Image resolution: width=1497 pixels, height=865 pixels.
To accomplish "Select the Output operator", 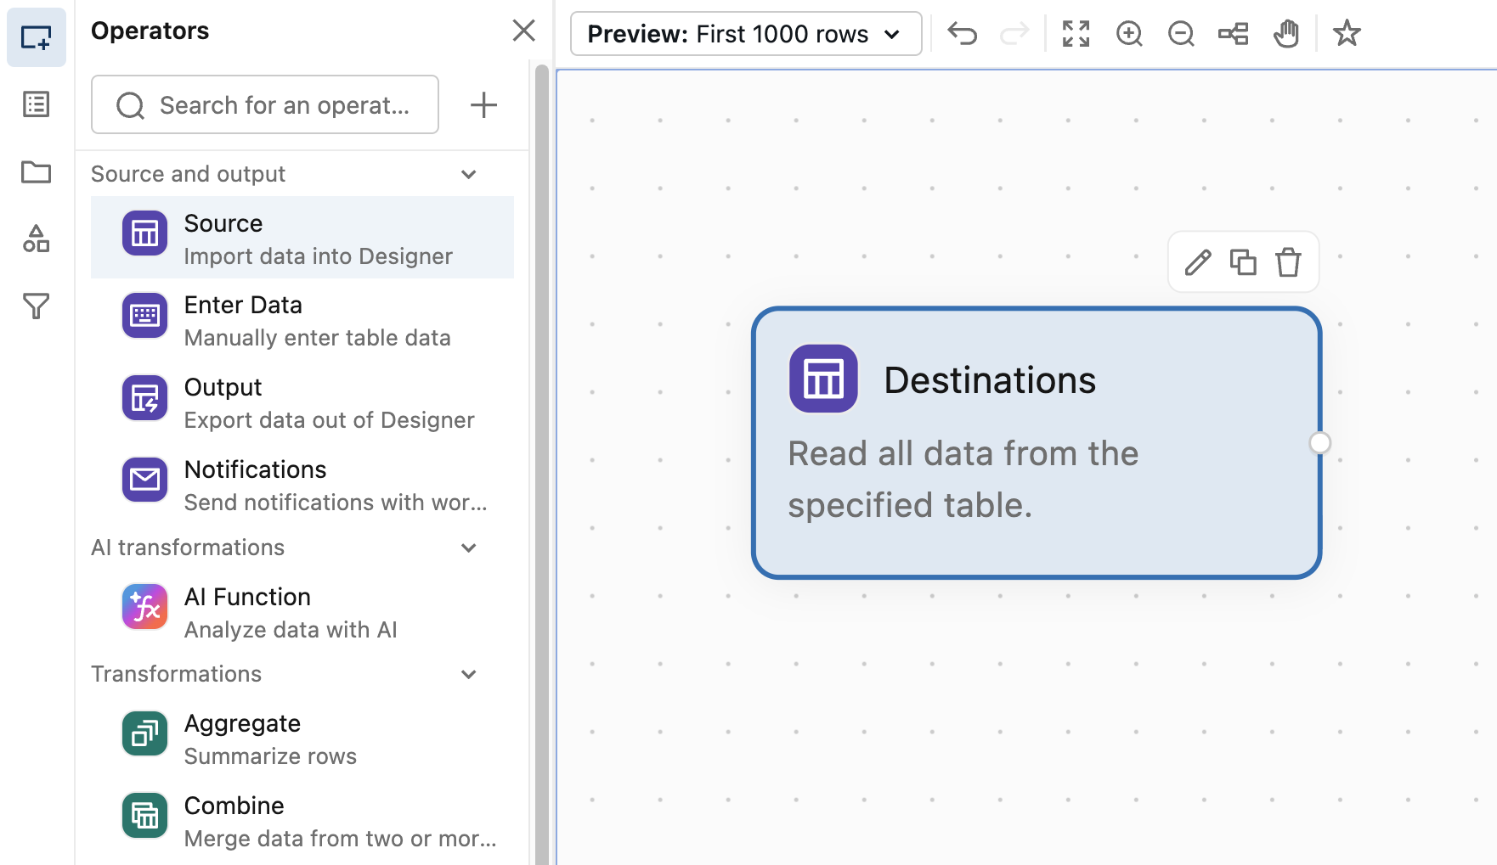I will point(302,402).
